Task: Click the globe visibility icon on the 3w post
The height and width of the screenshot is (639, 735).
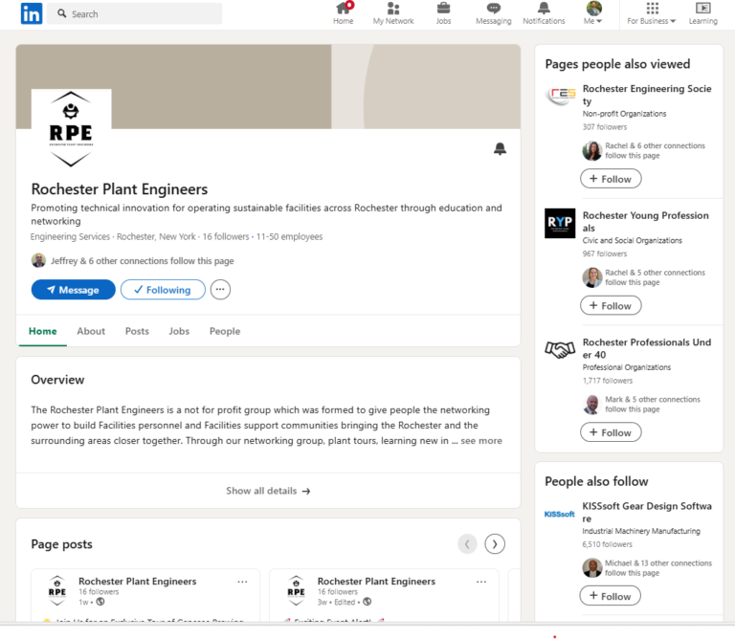Action: pos(367,602)
